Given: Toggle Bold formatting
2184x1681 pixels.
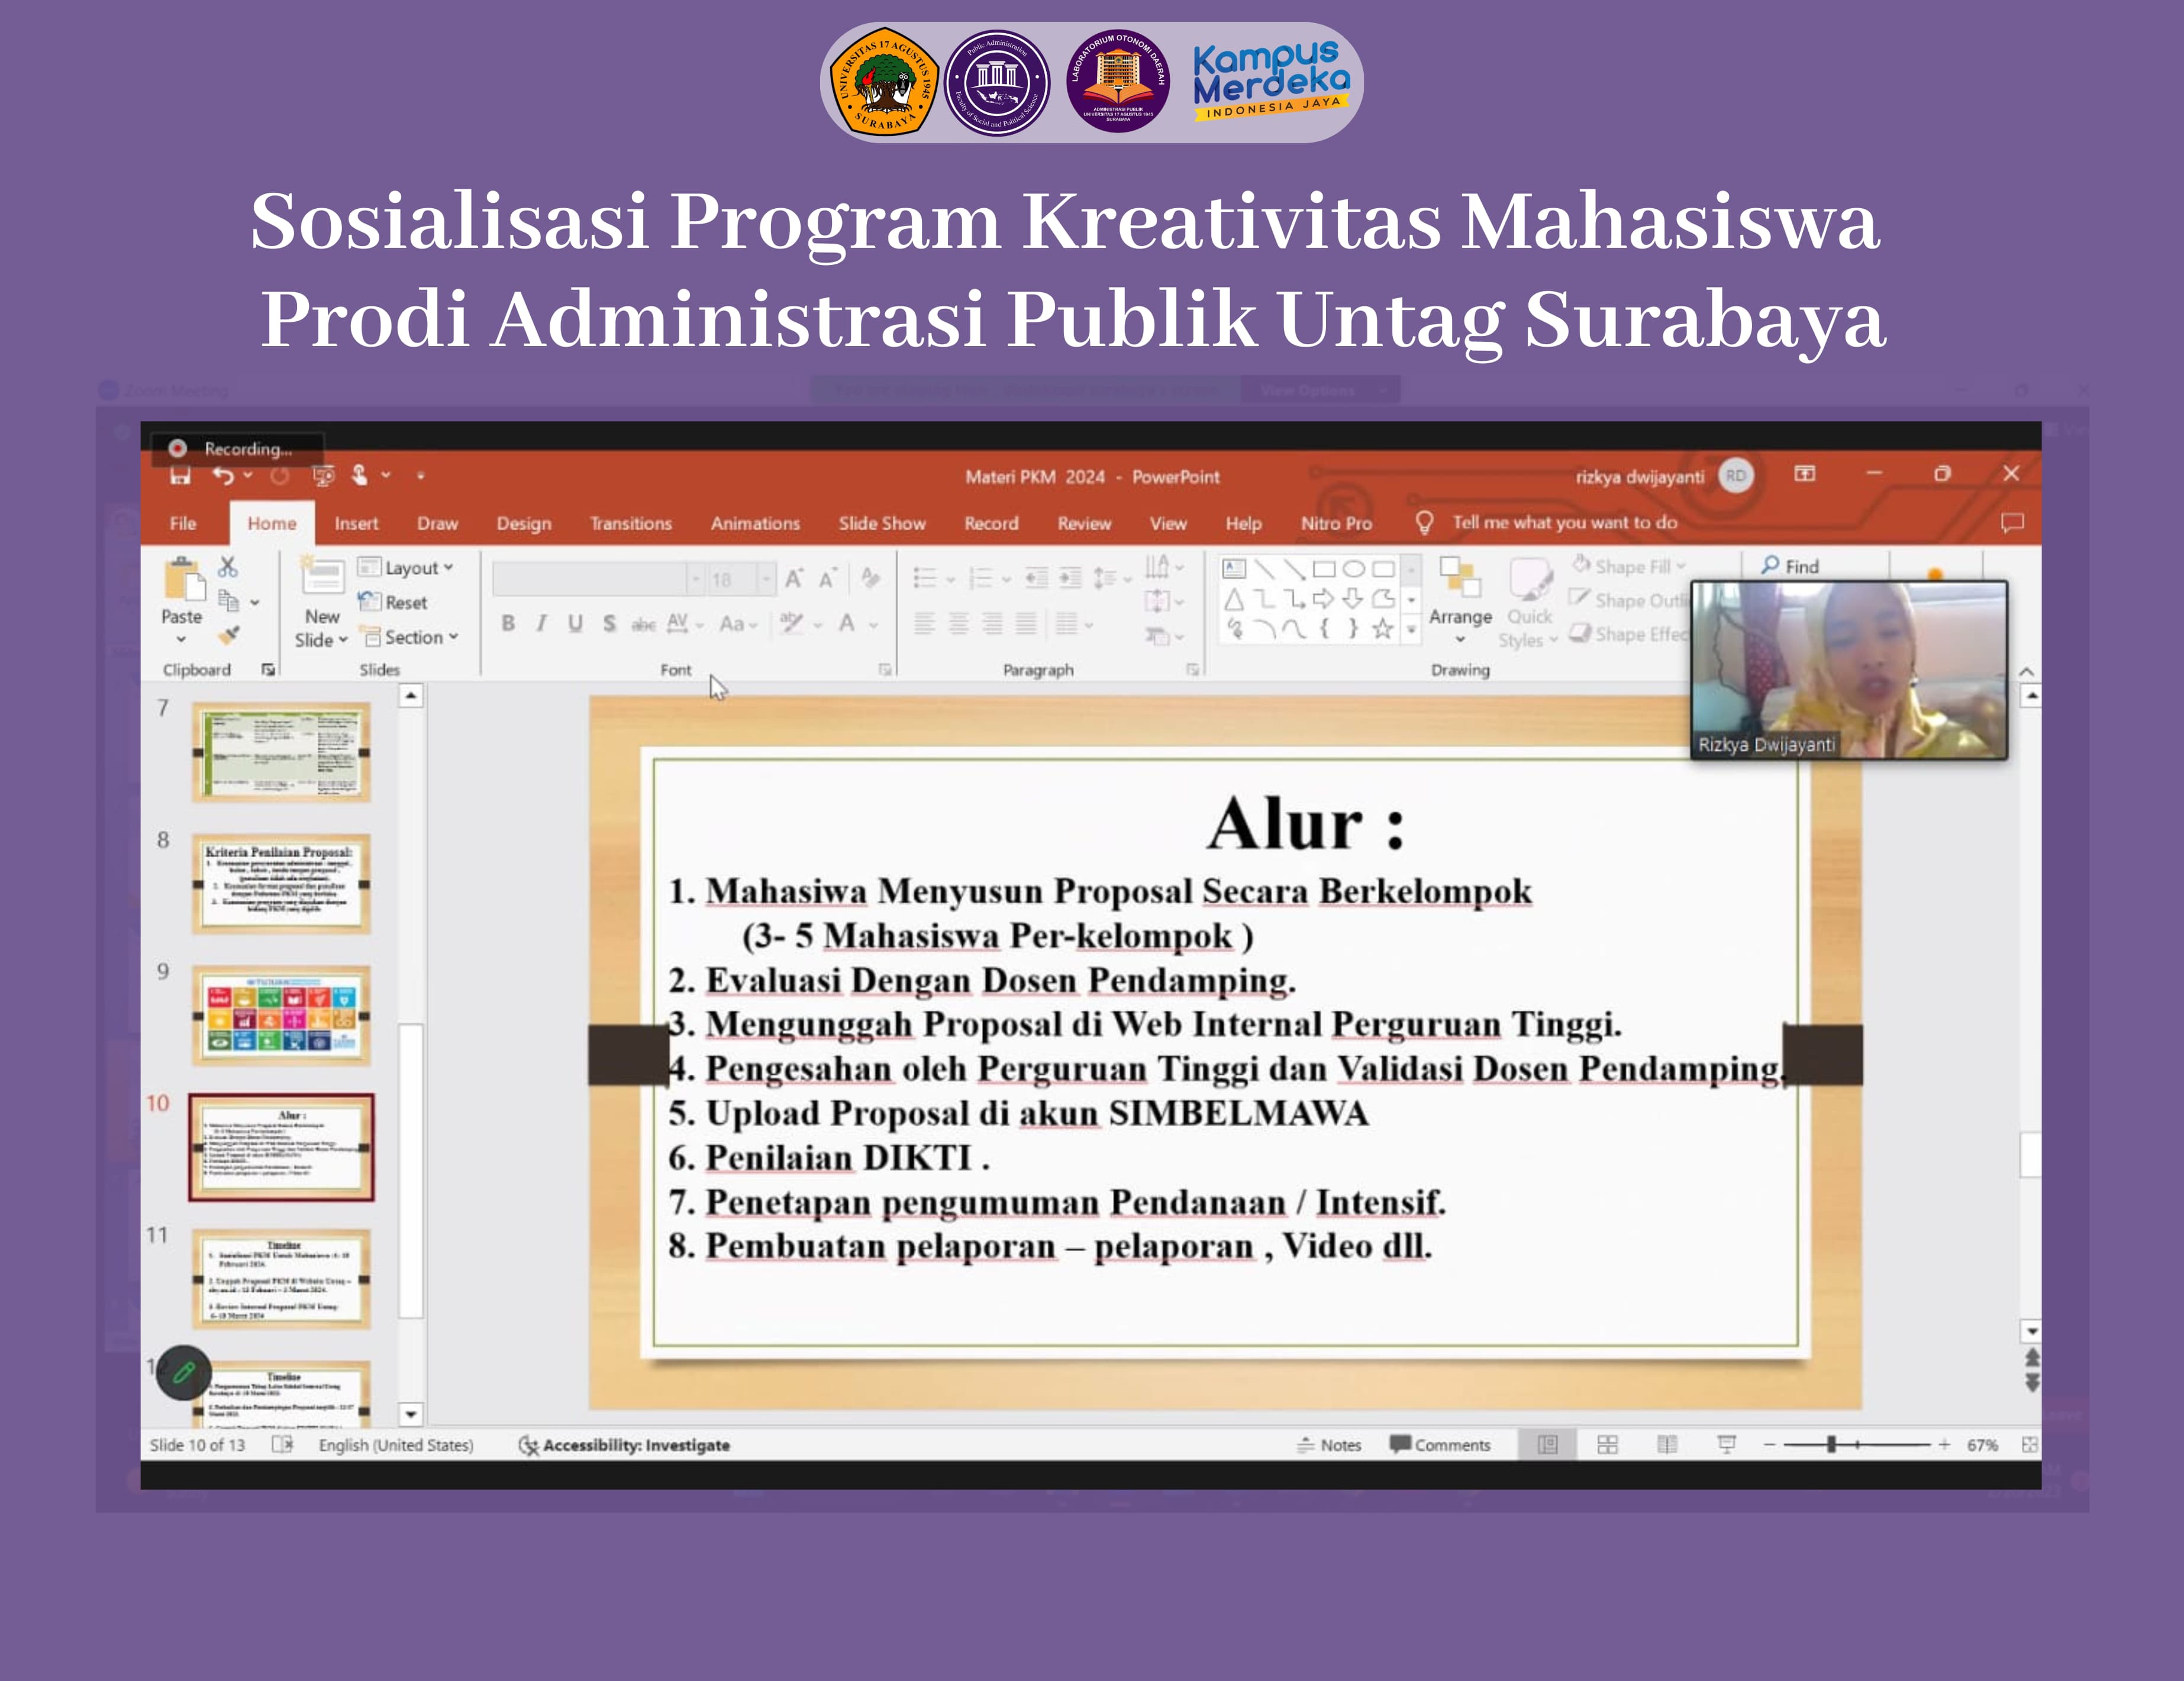Looking at the screenshot, I should click(x=508, y=623).
